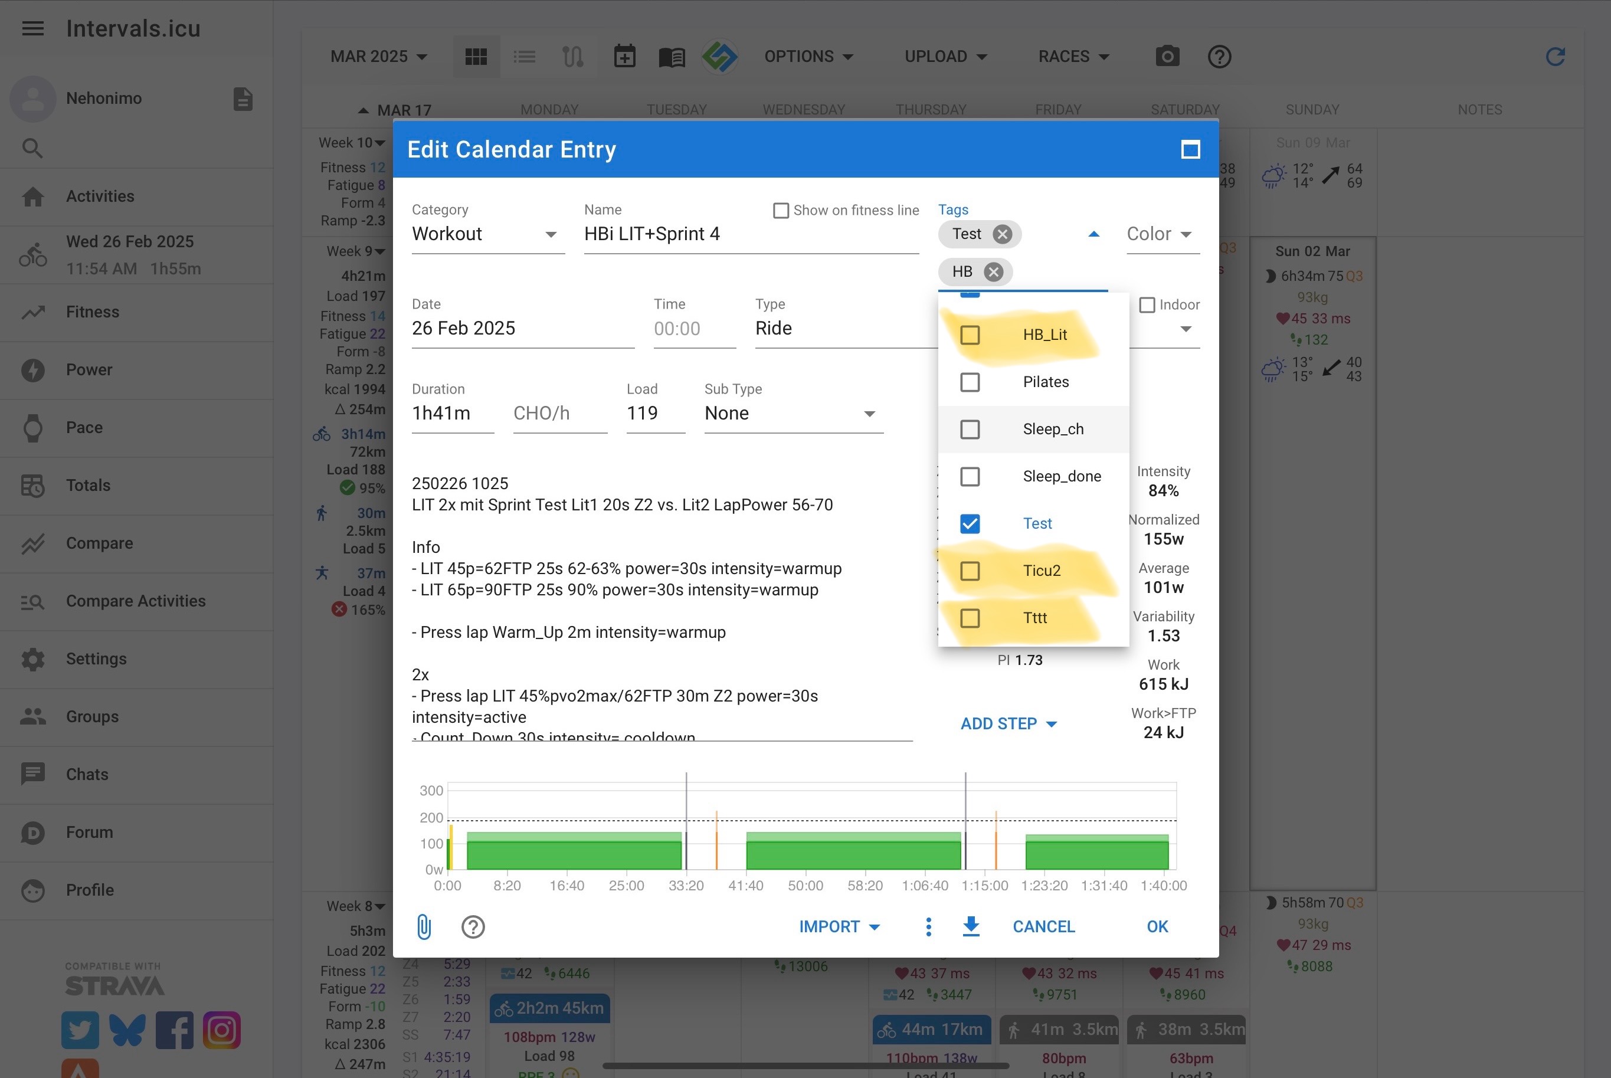Open the Nehonimo profile avatar

tap(32, 99)
